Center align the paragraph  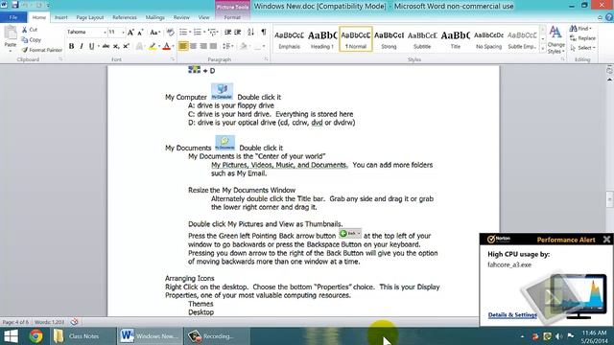coord(193,46)
